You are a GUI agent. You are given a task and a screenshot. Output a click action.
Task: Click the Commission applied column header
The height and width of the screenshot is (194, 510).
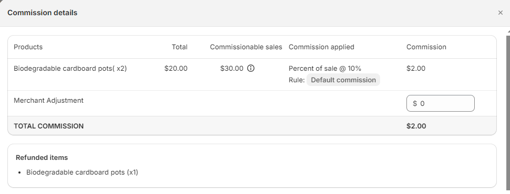coord(321,47)
